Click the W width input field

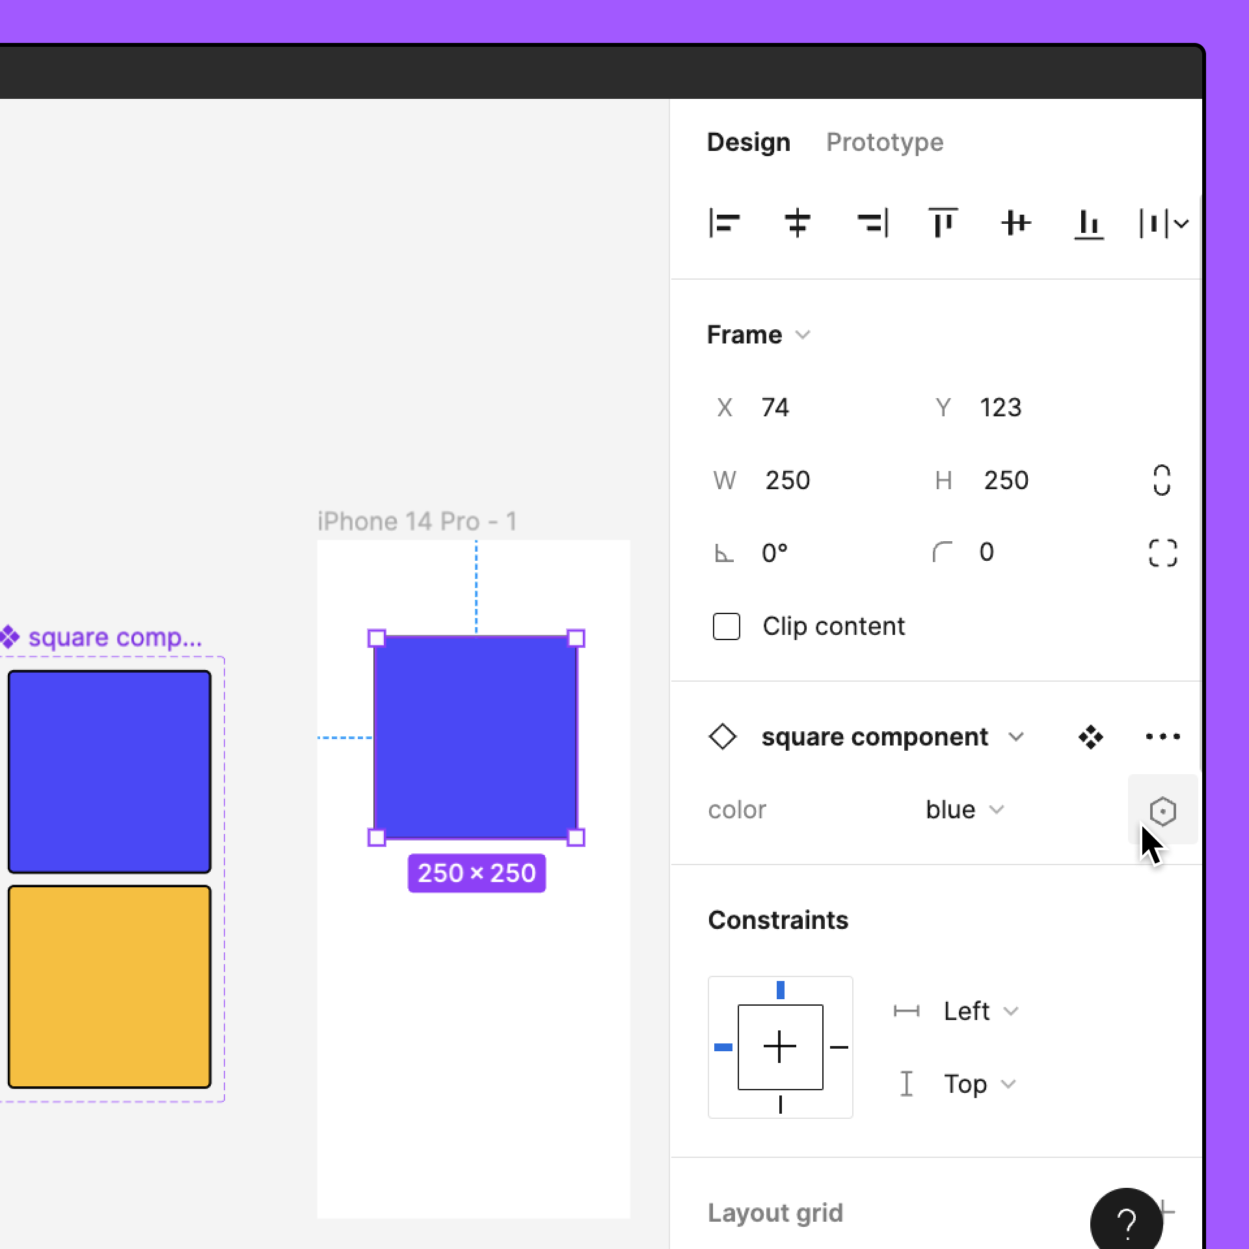point(787,480)
